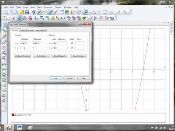The height and width of the screenshot is (131, 175).
Task: Confirm the axes settings with OK
Action: [56, 78]
